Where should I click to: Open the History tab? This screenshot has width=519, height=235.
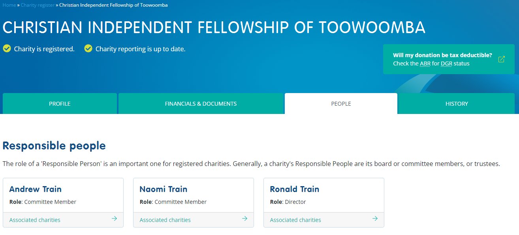coord(457,104)
